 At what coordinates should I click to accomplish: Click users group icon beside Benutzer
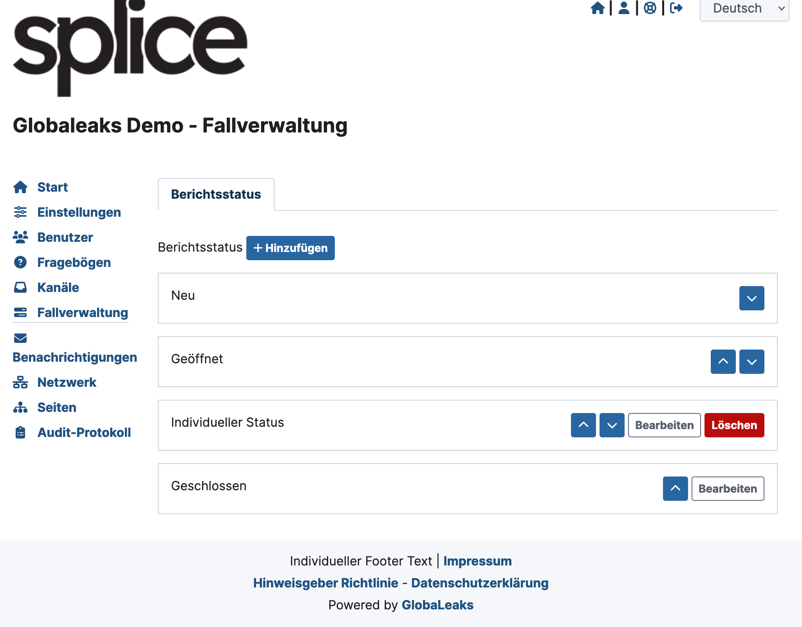20,237
